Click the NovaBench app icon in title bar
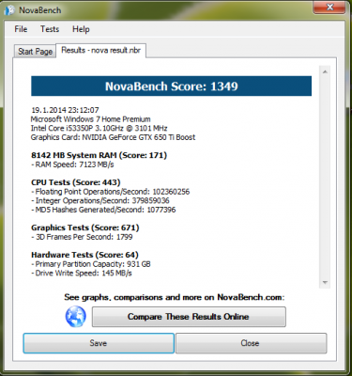 tap(9, 10)
